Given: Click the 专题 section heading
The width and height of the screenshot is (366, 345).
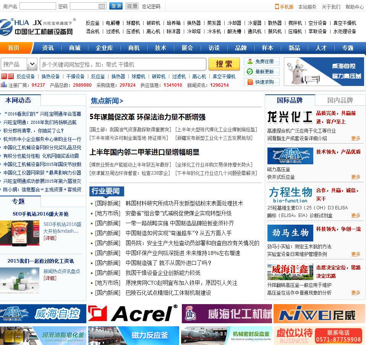Looking at the screenshot, I should click(x=18, y=201).
